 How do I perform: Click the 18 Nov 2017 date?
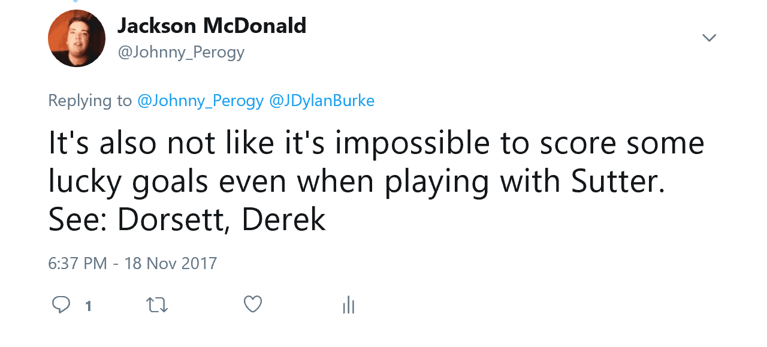[x=171, y=263]
